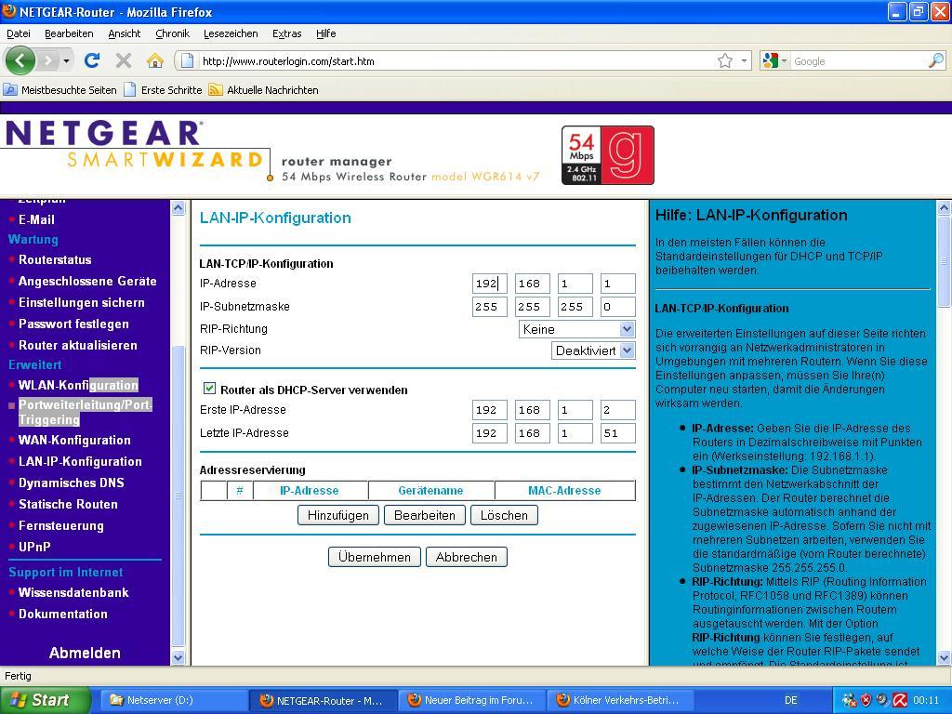Open the back/forward history dropdown arrow

coord(66,60)
